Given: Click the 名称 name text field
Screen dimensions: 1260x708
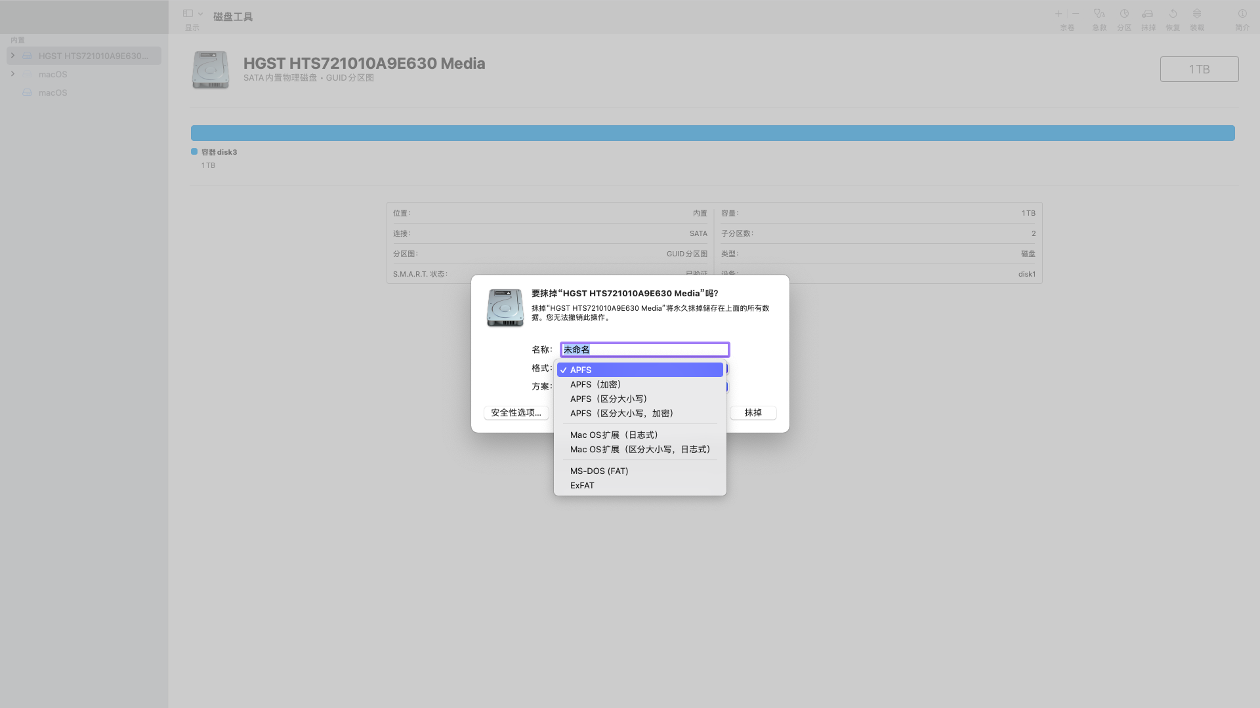Looking at the screenshot, I should [x=644, y=350].
